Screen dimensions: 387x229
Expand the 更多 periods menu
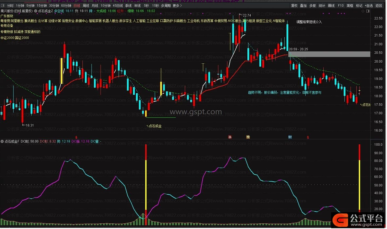(177, 5)
